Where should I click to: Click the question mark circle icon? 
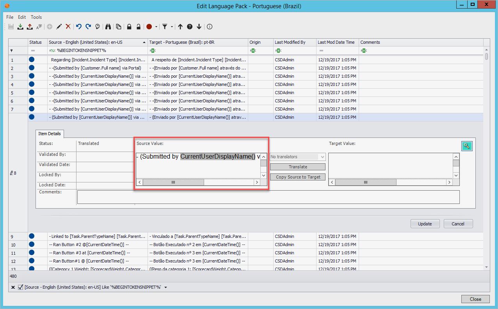(x=190, y=27)
